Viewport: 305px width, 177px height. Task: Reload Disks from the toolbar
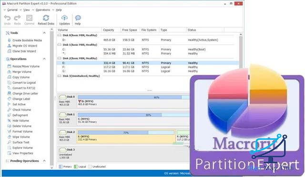[x=46, y=20]
